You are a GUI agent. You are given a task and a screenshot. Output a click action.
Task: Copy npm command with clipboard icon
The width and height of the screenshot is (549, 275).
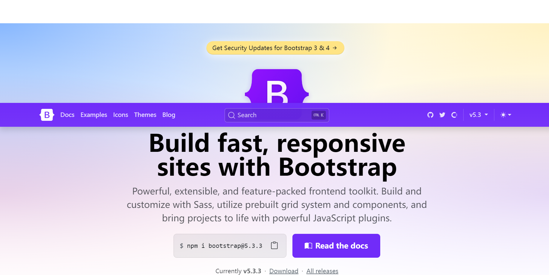pyautogui.click(x=274, y=245)
